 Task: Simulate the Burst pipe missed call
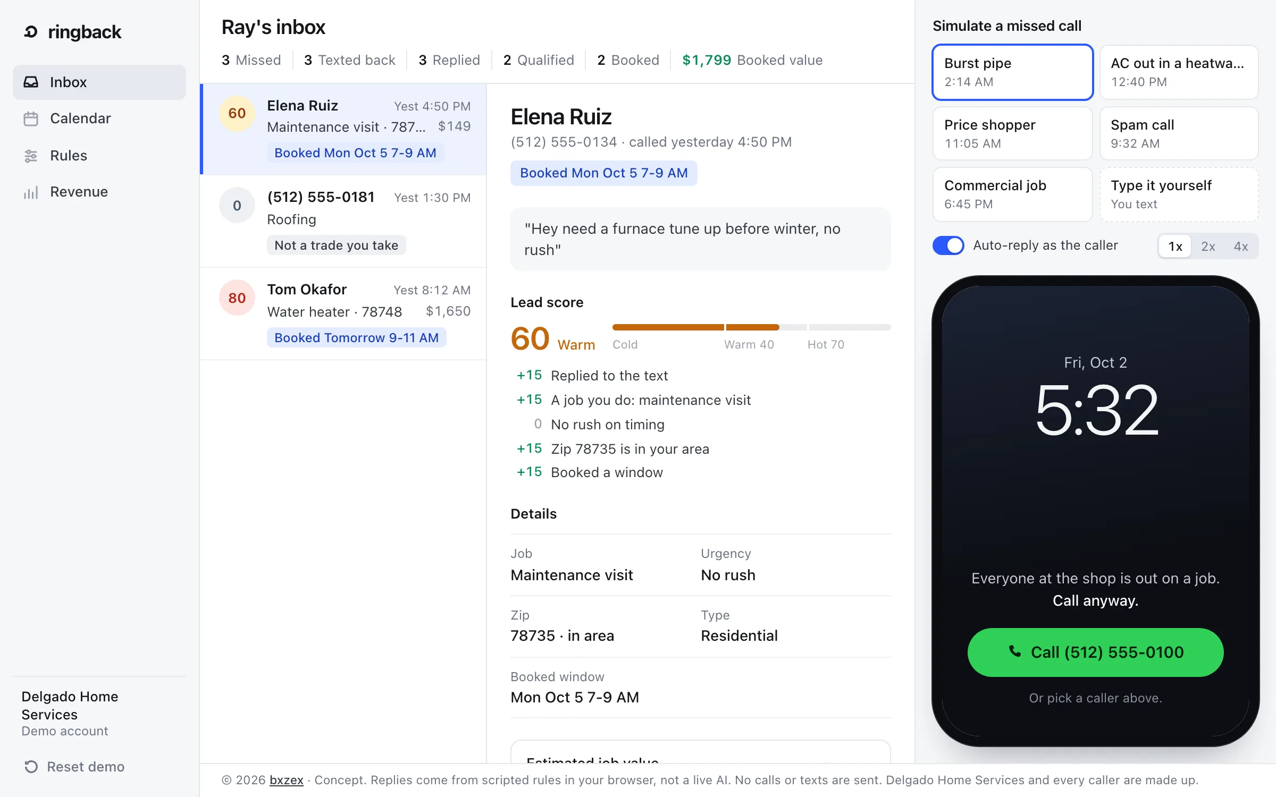(x=1012, y=72)
